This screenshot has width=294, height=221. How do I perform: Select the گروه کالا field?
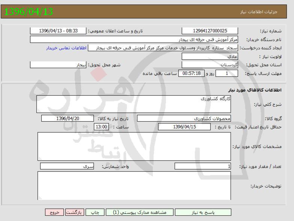(184, 119)
